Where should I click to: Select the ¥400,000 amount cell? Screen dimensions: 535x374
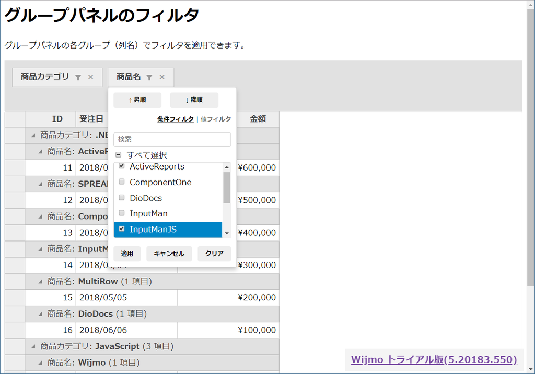258,233
